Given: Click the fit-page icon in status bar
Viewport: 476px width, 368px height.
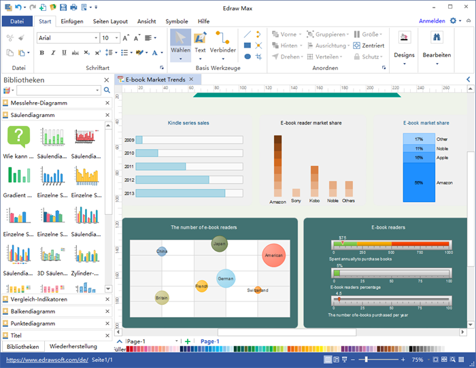Looking at the screenshot, I should [x=435, y=360].
